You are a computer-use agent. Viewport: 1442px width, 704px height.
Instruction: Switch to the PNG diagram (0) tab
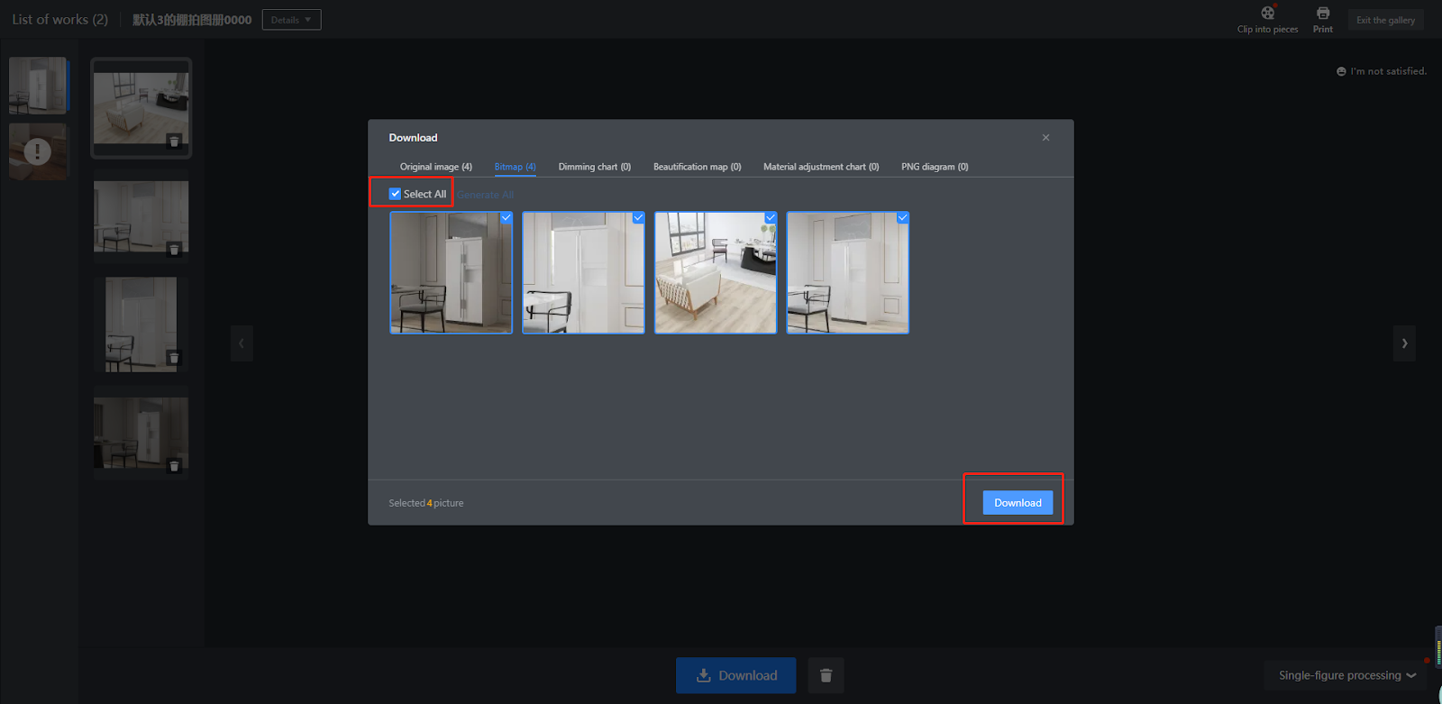tap(935, 167)
